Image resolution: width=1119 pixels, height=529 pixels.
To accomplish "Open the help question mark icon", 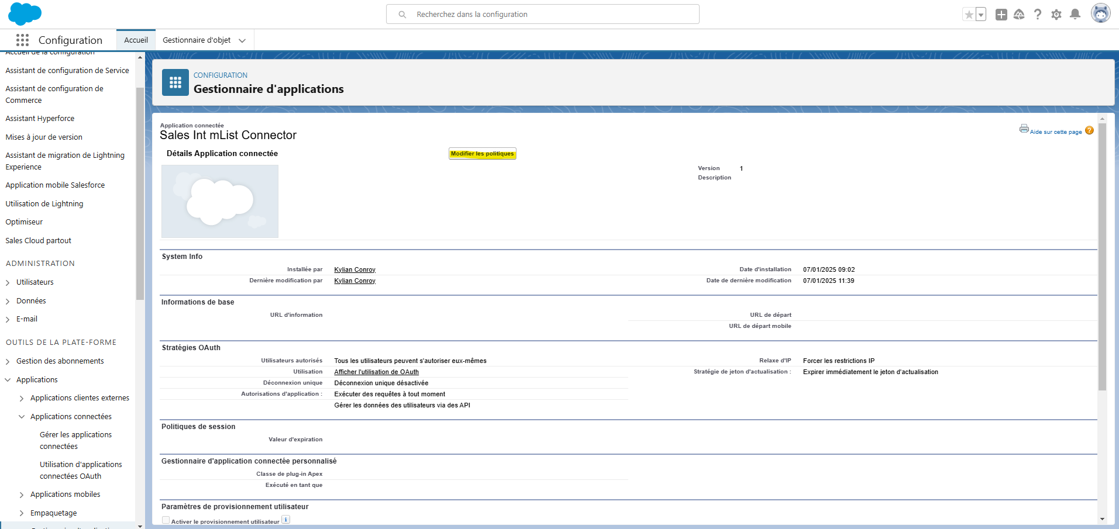I will coord(1038,15).
